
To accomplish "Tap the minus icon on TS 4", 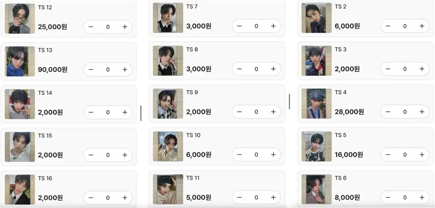I will tap(388, 112).
